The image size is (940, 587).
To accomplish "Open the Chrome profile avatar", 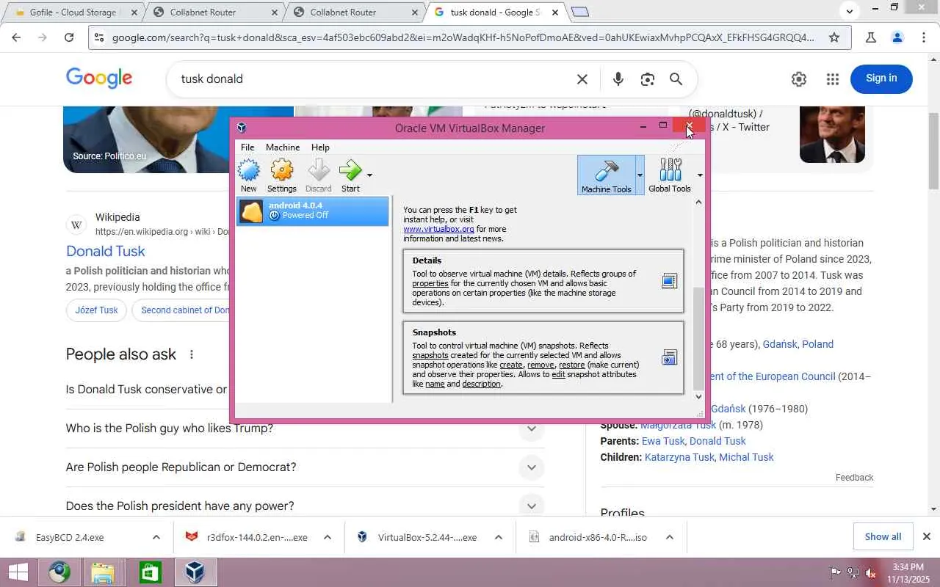I will coord(897,37).
